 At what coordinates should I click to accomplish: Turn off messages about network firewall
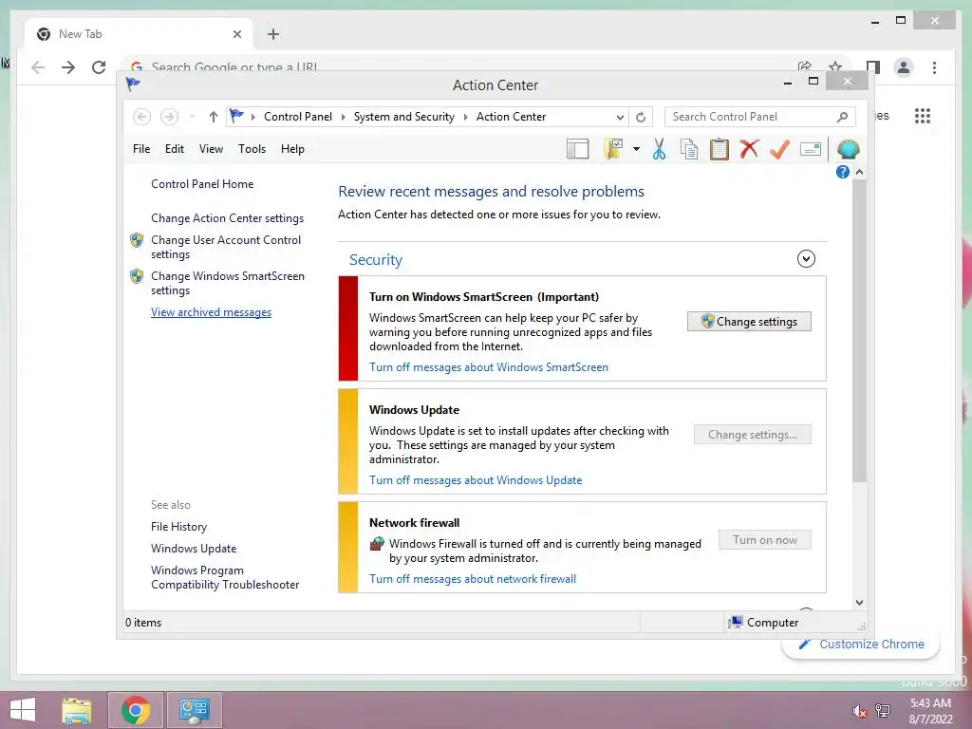473,579
